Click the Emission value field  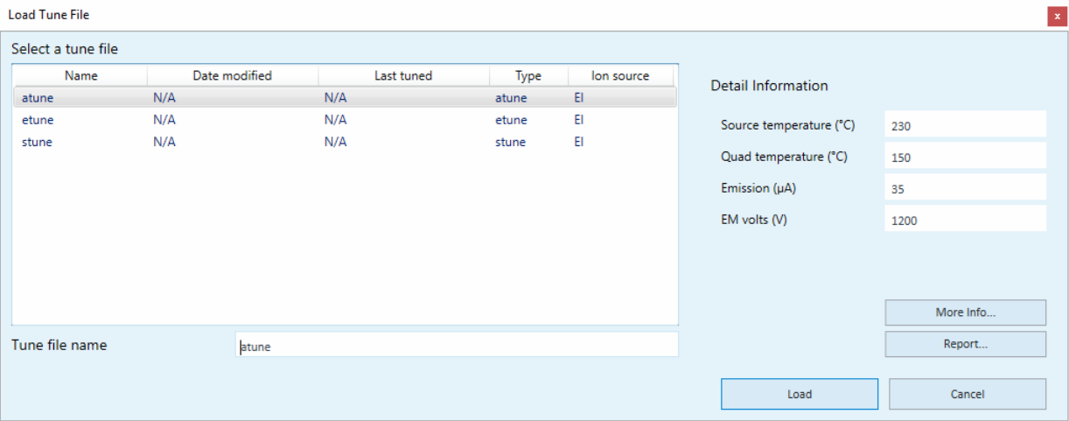(x=966, y=188)
